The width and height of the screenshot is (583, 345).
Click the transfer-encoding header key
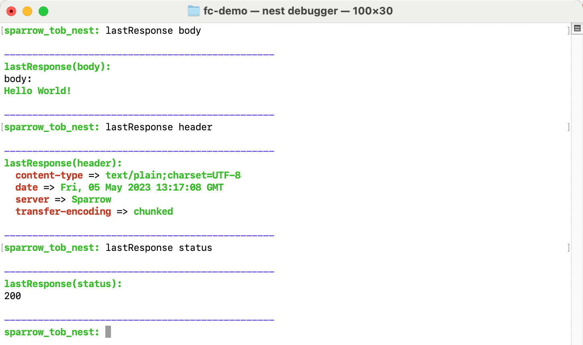pyautogui.click(x=63, y=212)
